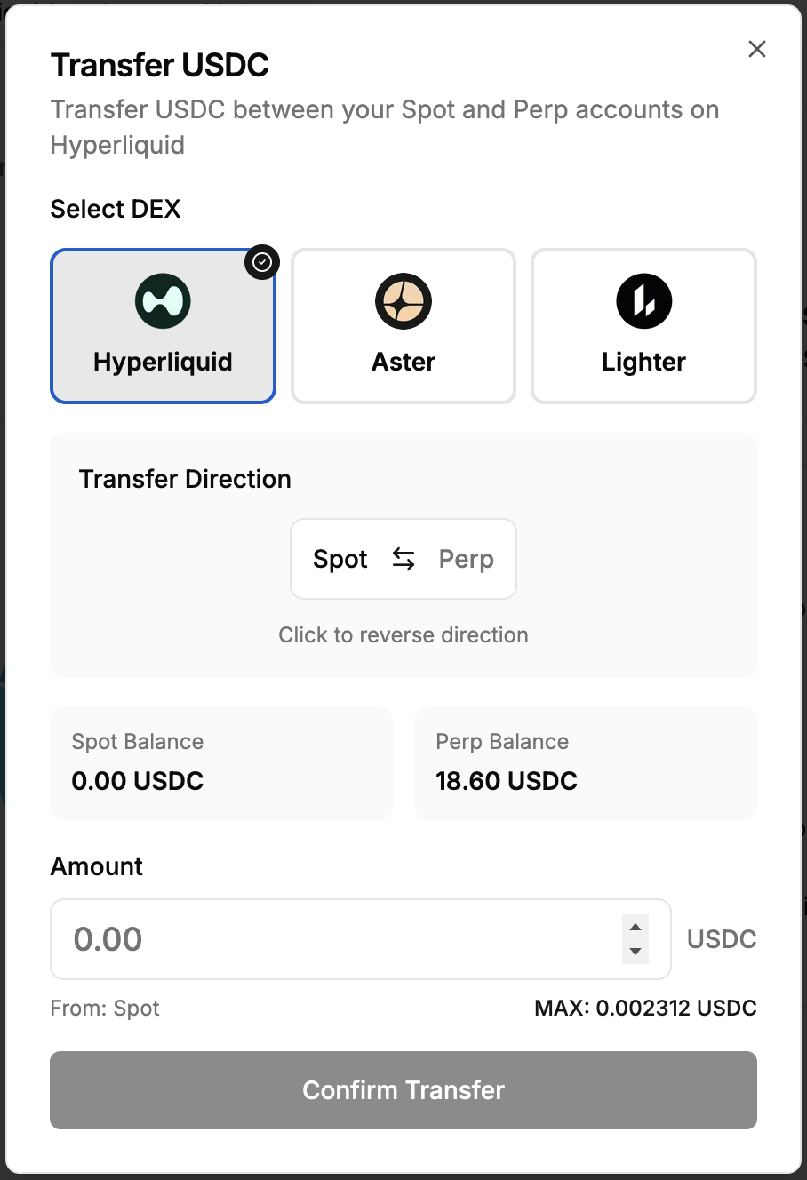
Task: Click the USDC unit label beside amount
Action: [722, 939]
